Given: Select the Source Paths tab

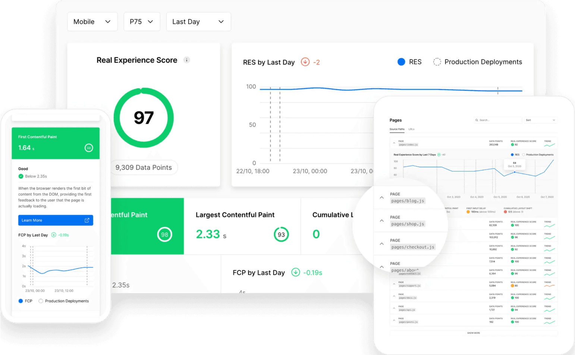Looking at the screenshot, I should (397, 129).
